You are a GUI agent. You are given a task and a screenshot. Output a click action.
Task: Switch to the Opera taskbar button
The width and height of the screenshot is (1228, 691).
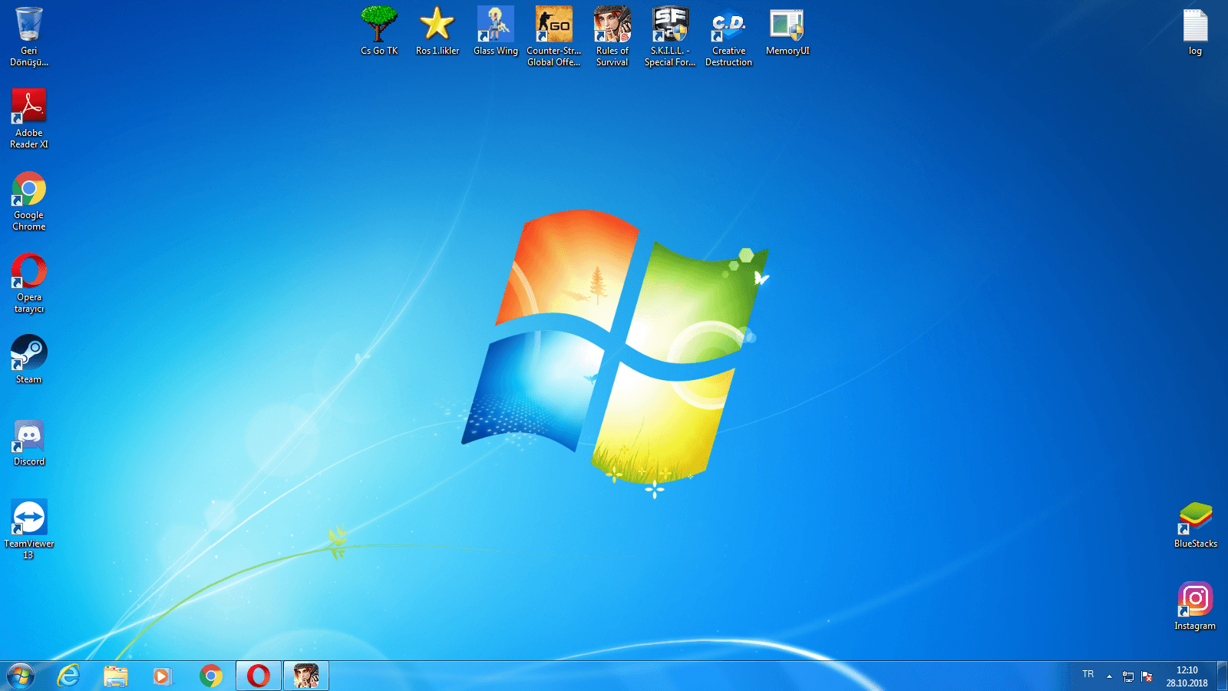pyautogui.click(x=259, y=676)
